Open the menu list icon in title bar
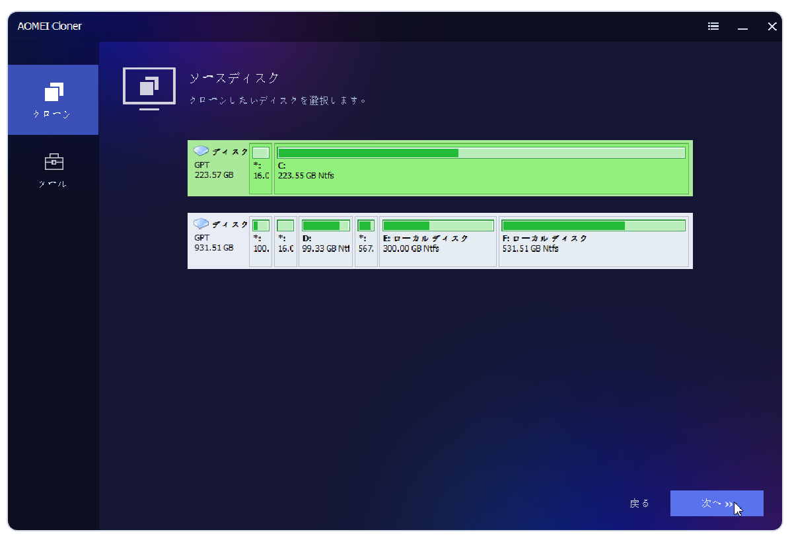790x542 pixels. (x=713, y=26)
